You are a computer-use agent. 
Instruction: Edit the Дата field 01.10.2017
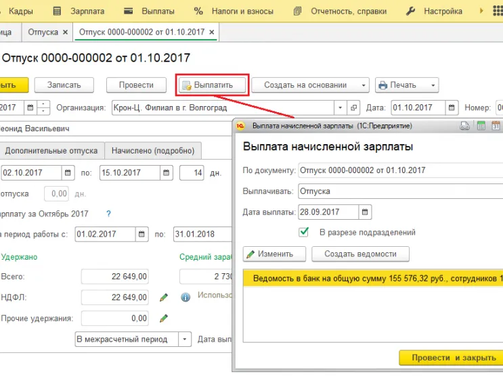coord(418,108)
